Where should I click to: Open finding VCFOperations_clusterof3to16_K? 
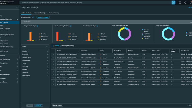(x=67, y=85)
